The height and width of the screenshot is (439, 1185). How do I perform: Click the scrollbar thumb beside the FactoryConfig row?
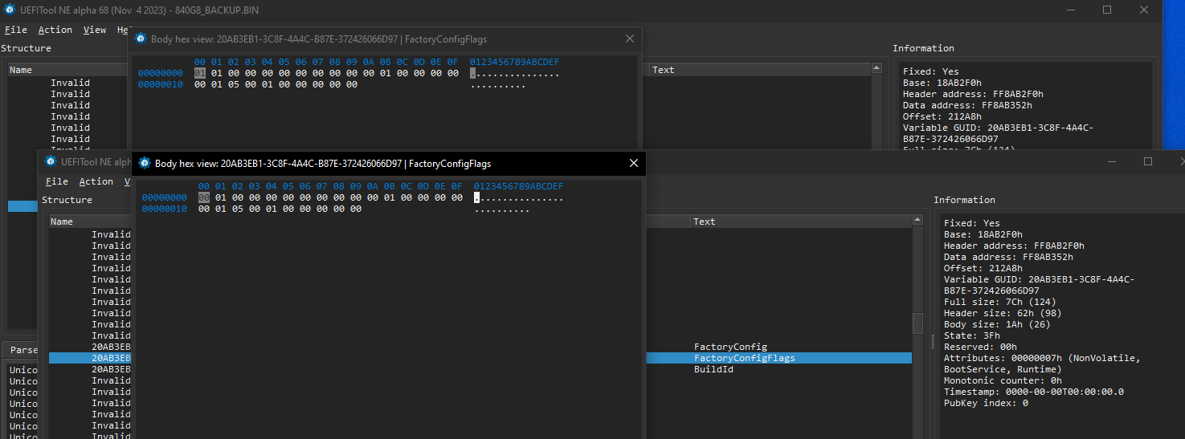pos(917,323)
